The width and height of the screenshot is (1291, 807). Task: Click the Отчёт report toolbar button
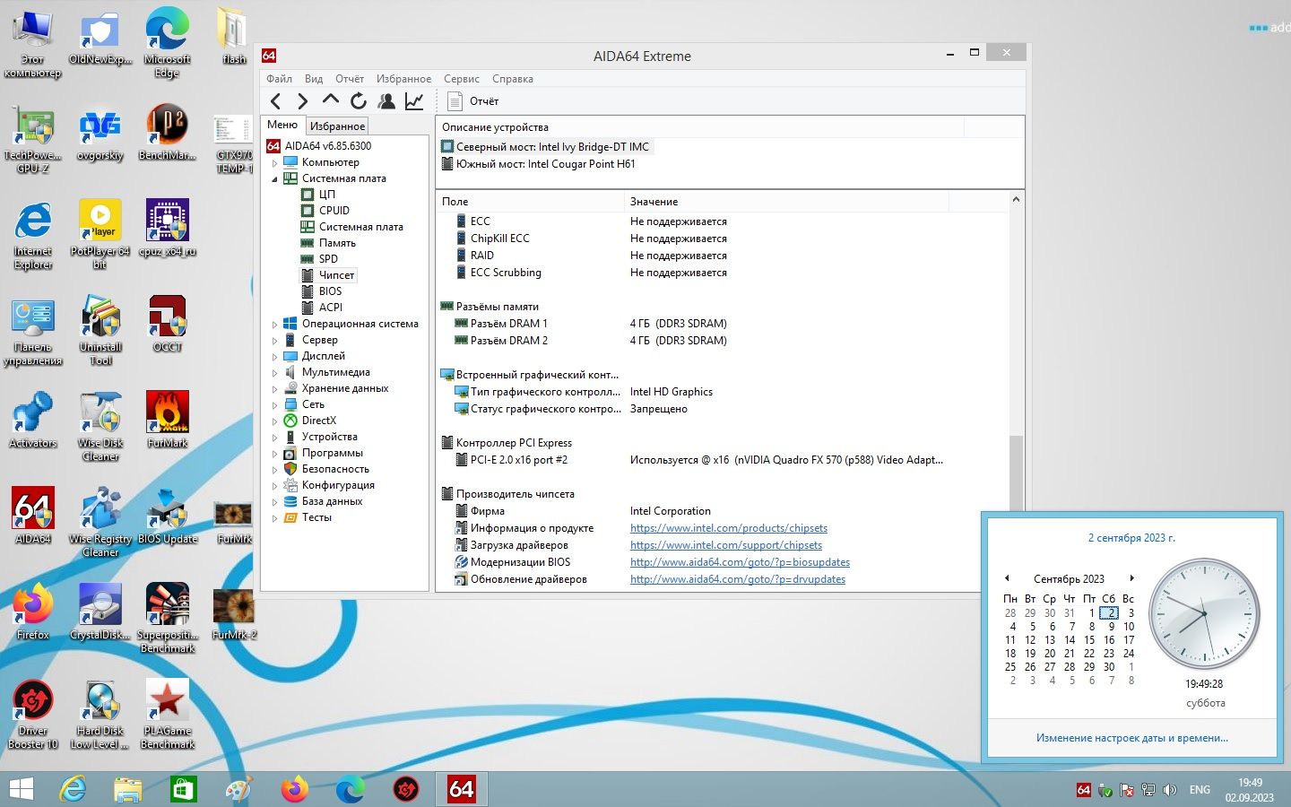[472, 101]
